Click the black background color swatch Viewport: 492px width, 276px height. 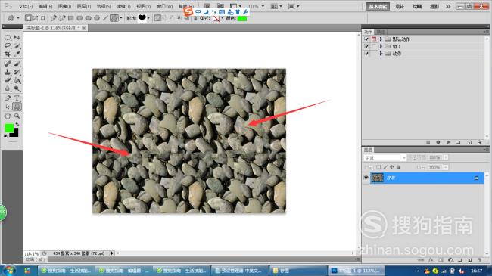15,134
